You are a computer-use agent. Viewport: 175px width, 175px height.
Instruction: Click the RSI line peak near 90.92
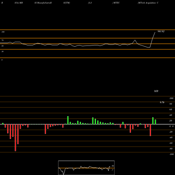[x=155, y=33]
